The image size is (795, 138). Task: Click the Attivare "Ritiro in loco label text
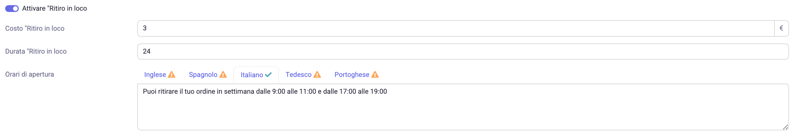[54, 8]
